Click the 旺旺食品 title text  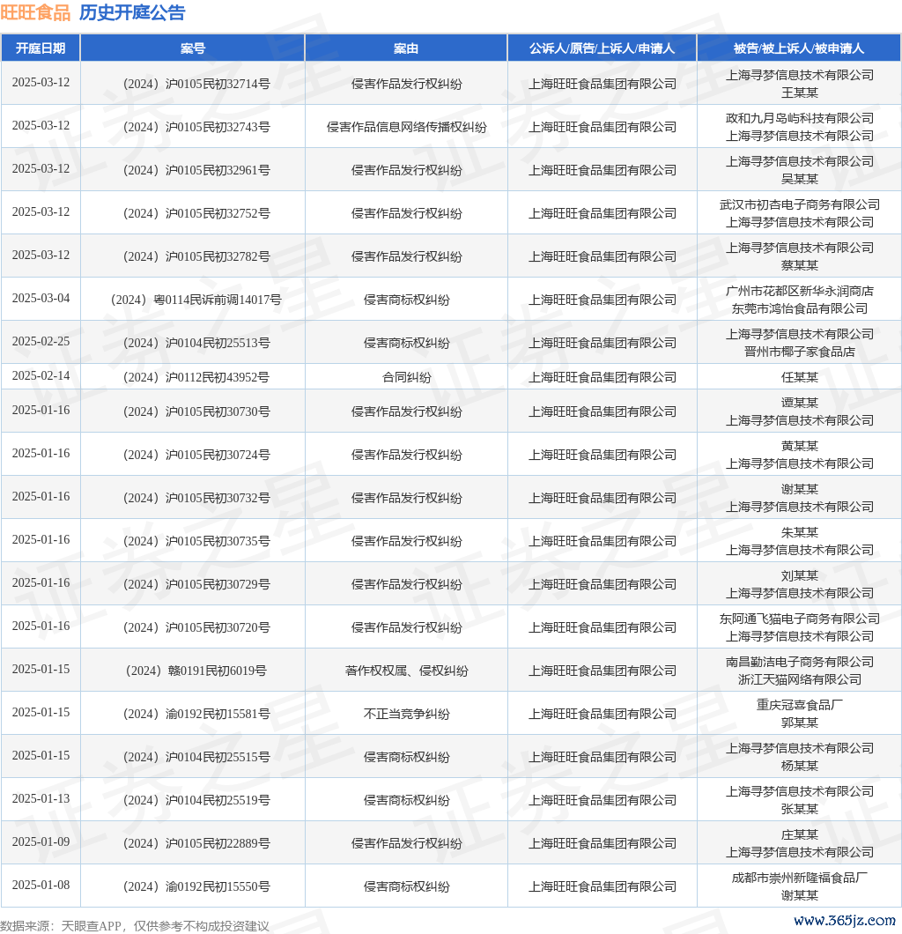[x=35, y=12]
